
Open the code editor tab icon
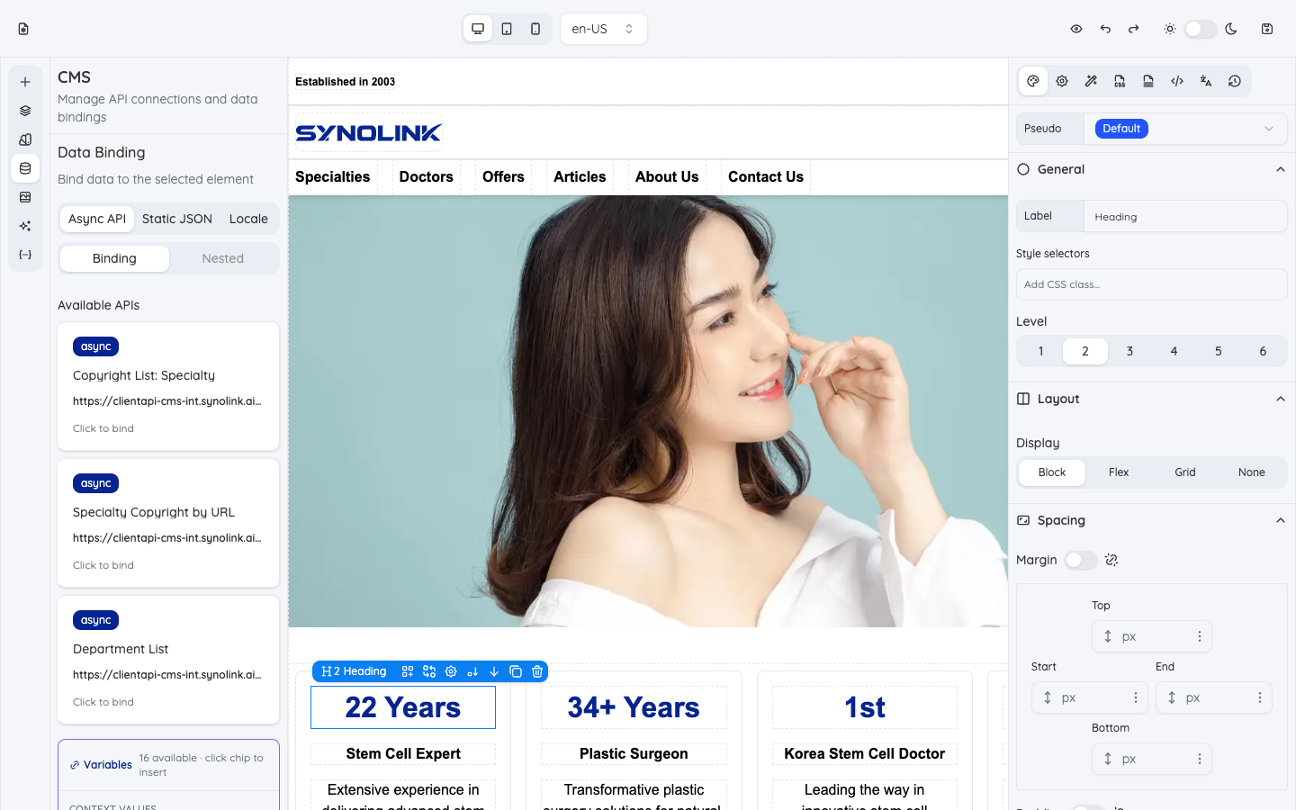[x=1177, y=81]
